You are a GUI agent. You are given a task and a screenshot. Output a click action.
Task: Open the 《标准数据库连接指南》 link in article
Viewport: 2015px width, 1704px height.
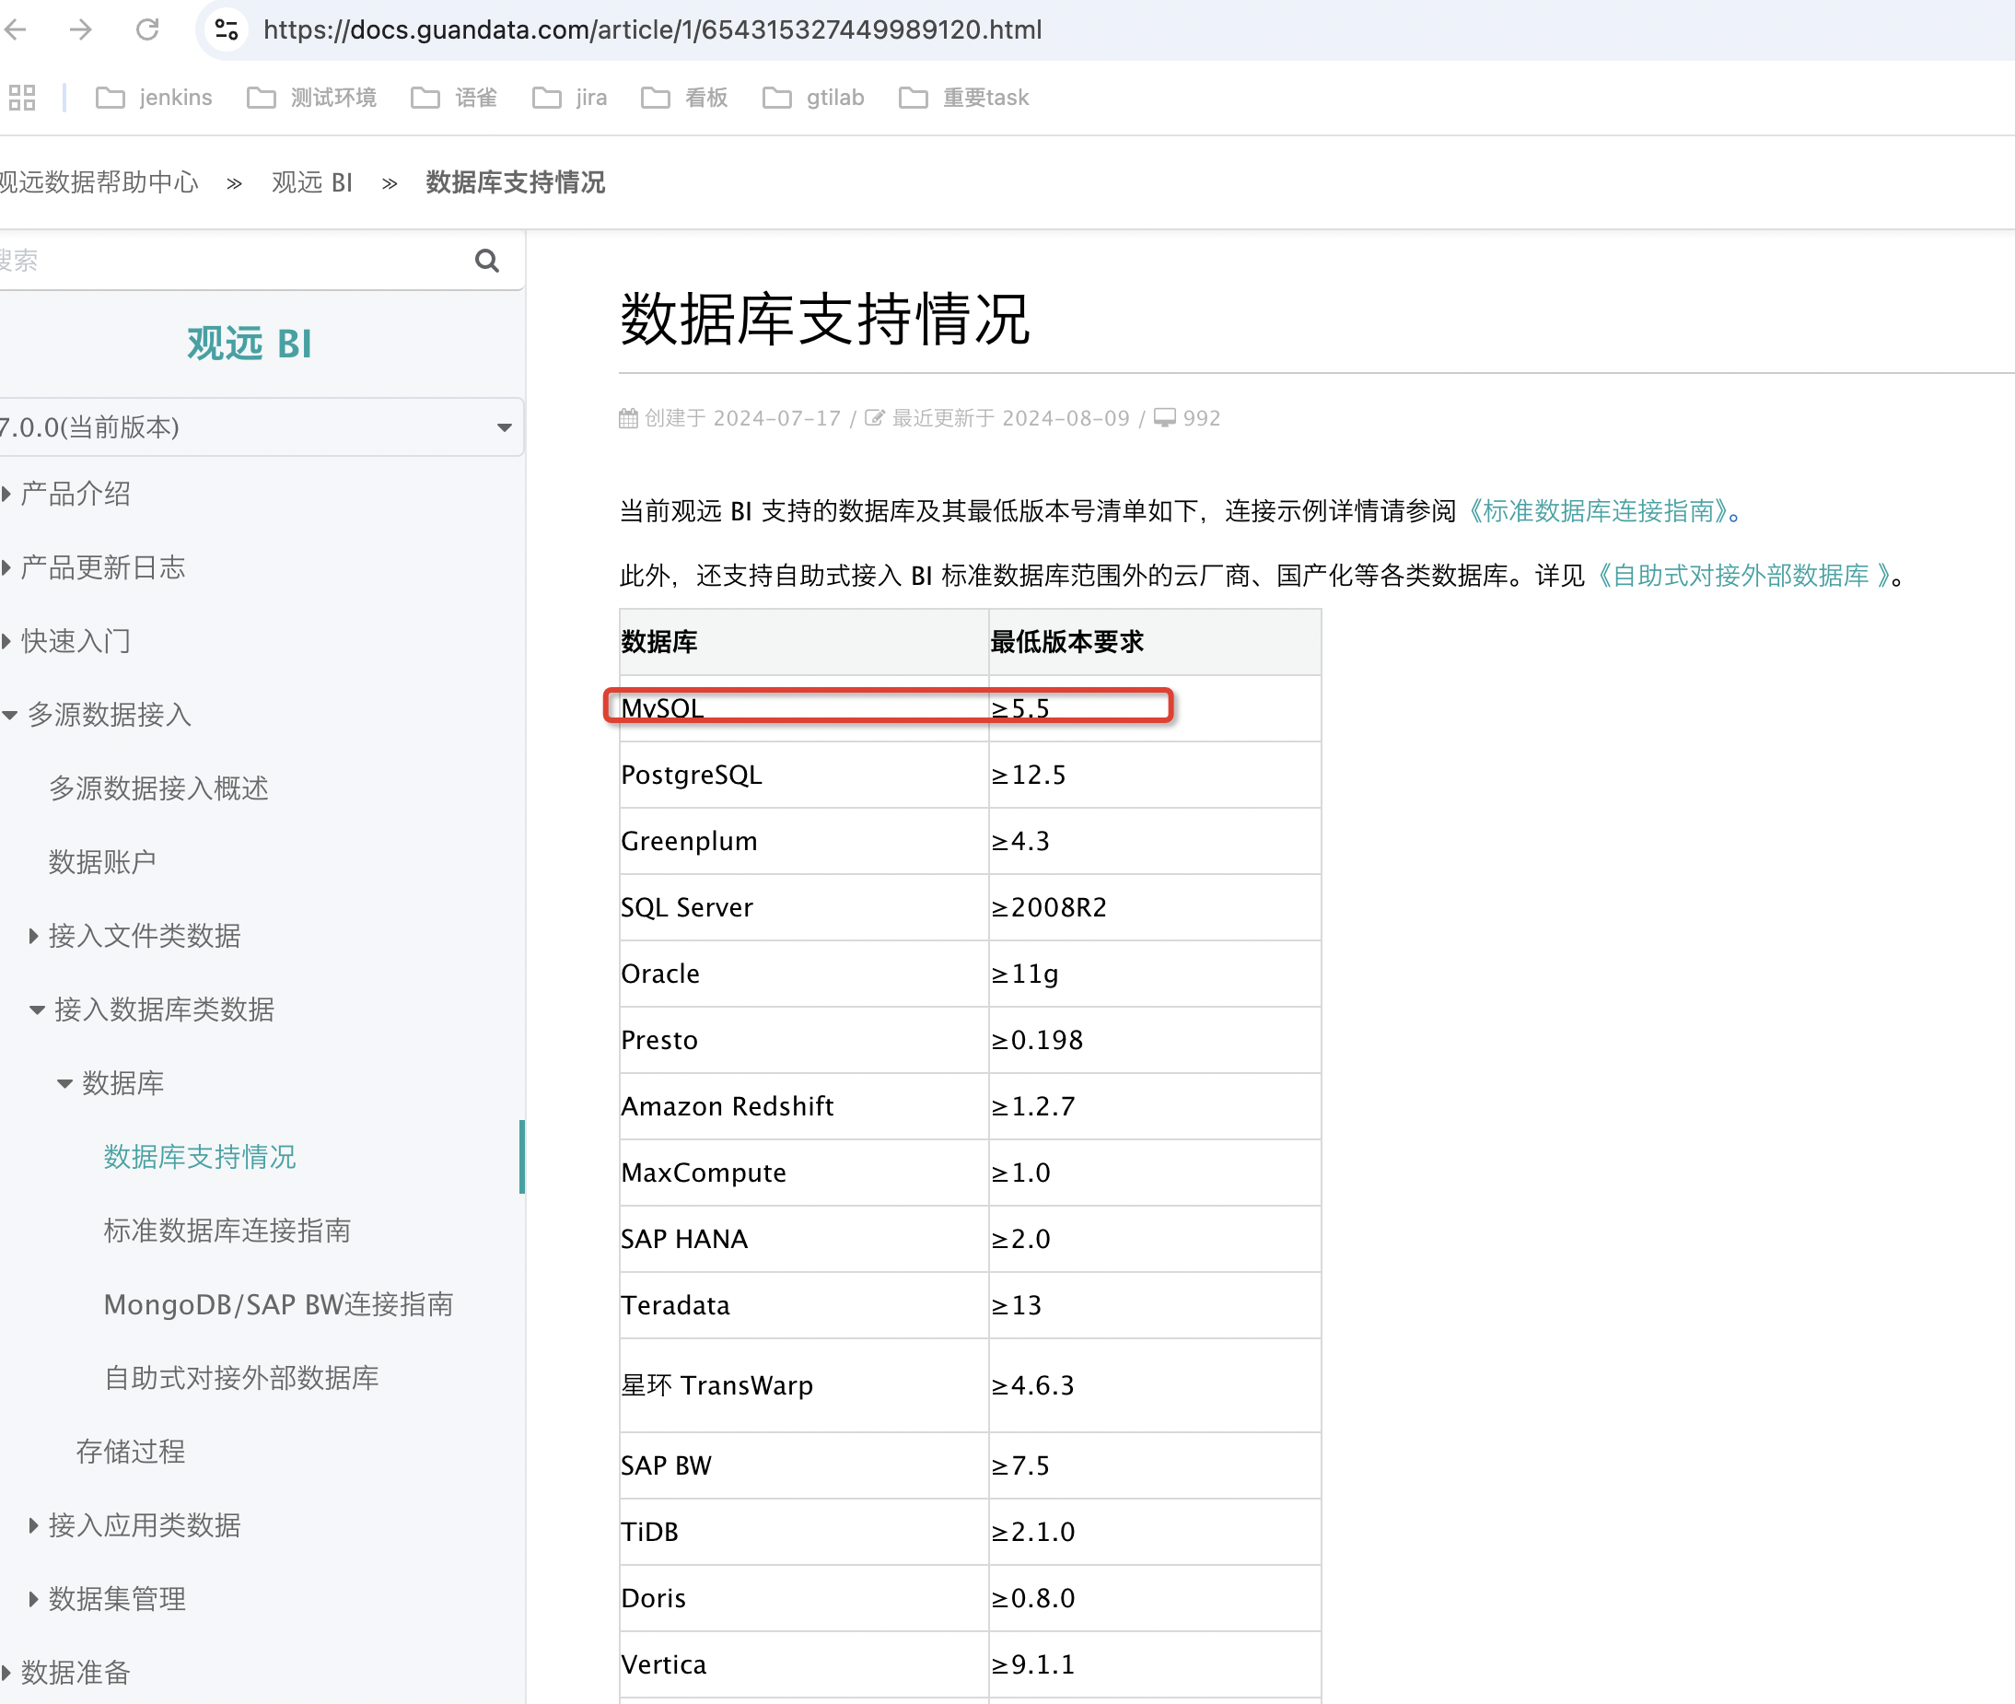coord(1599,510)
